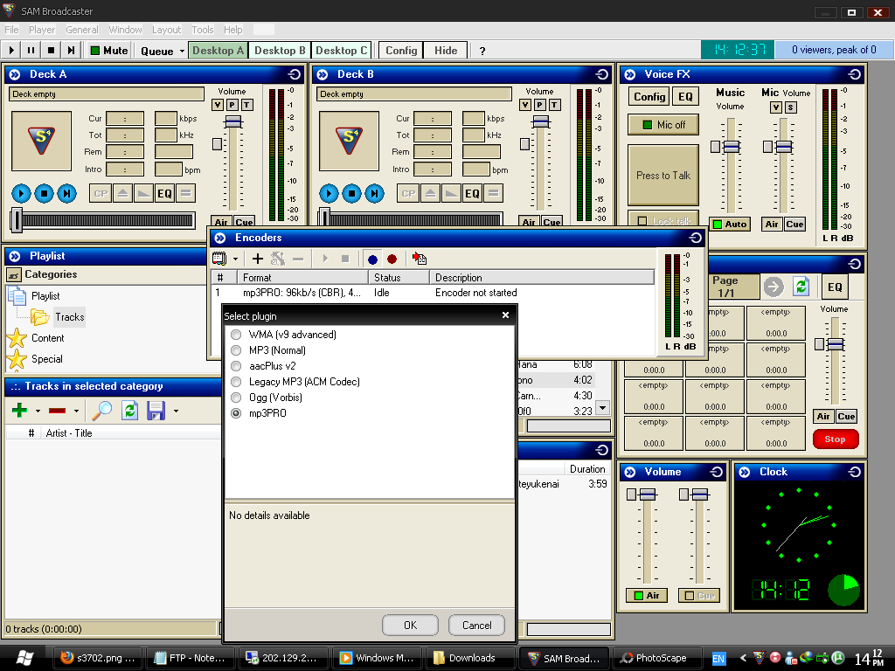Toggle Air in Volume panel
Viewport: 895px width, 671px height.
point(646,595)
